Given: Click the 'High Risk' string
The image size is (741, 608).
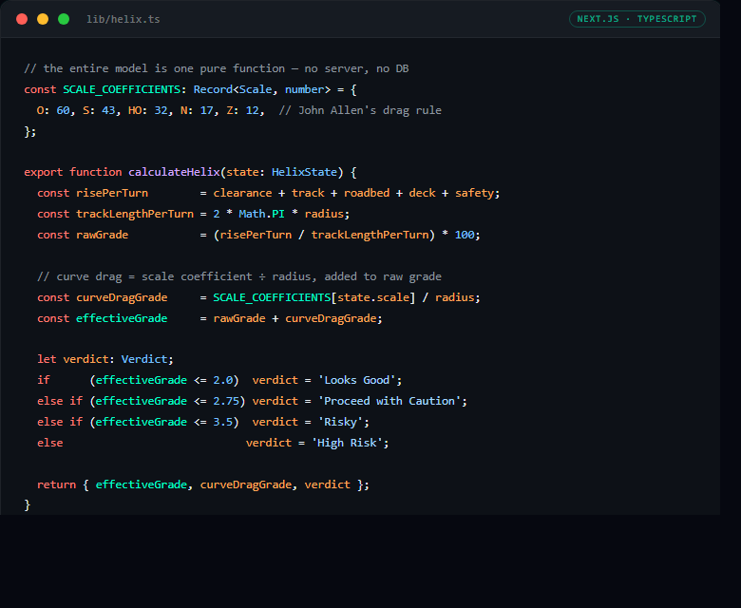Looking at the screenshot, I should coord(347,443).
